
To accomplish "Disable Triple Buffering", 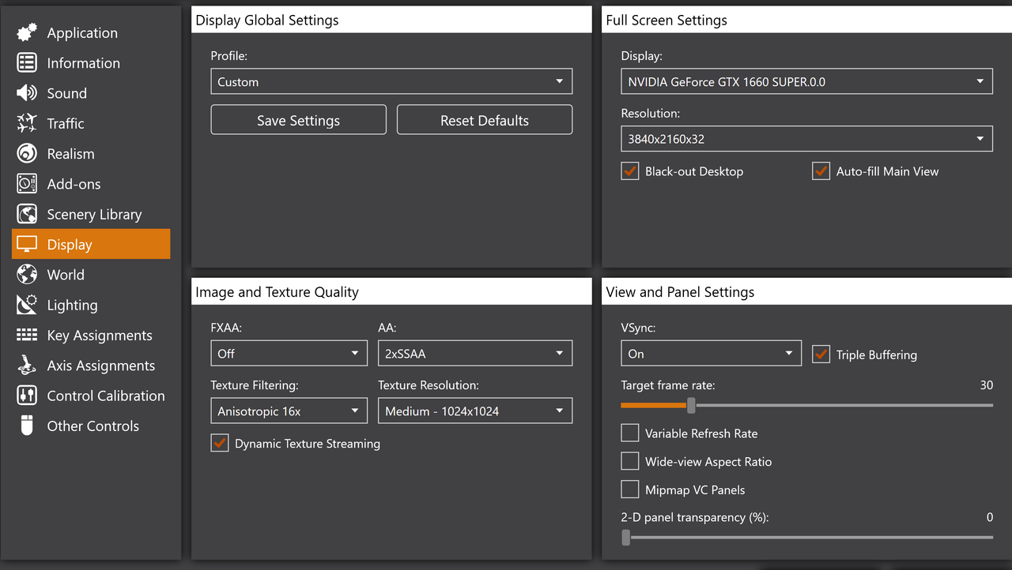I will [821, 354].
